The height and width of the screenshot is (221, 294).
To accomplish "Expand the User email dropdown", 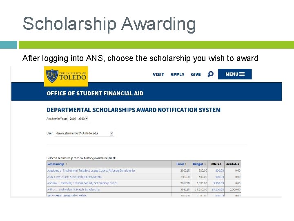I will [x=112, y=133].
